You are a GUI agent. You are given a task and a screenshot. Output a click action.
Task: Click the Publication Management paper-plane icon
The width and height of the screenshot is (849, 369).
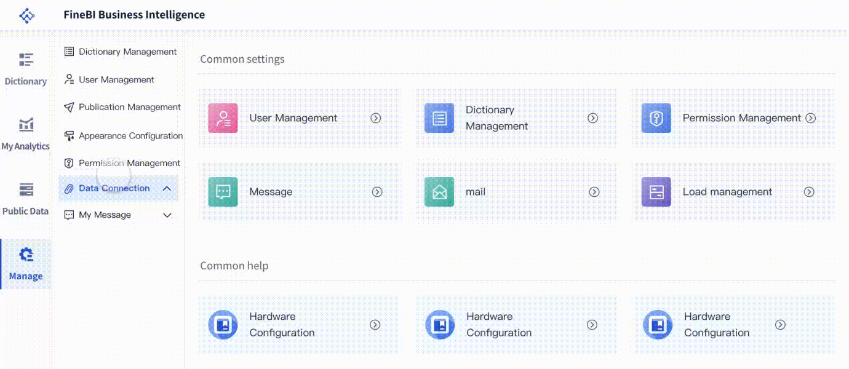tap(69, 107)
